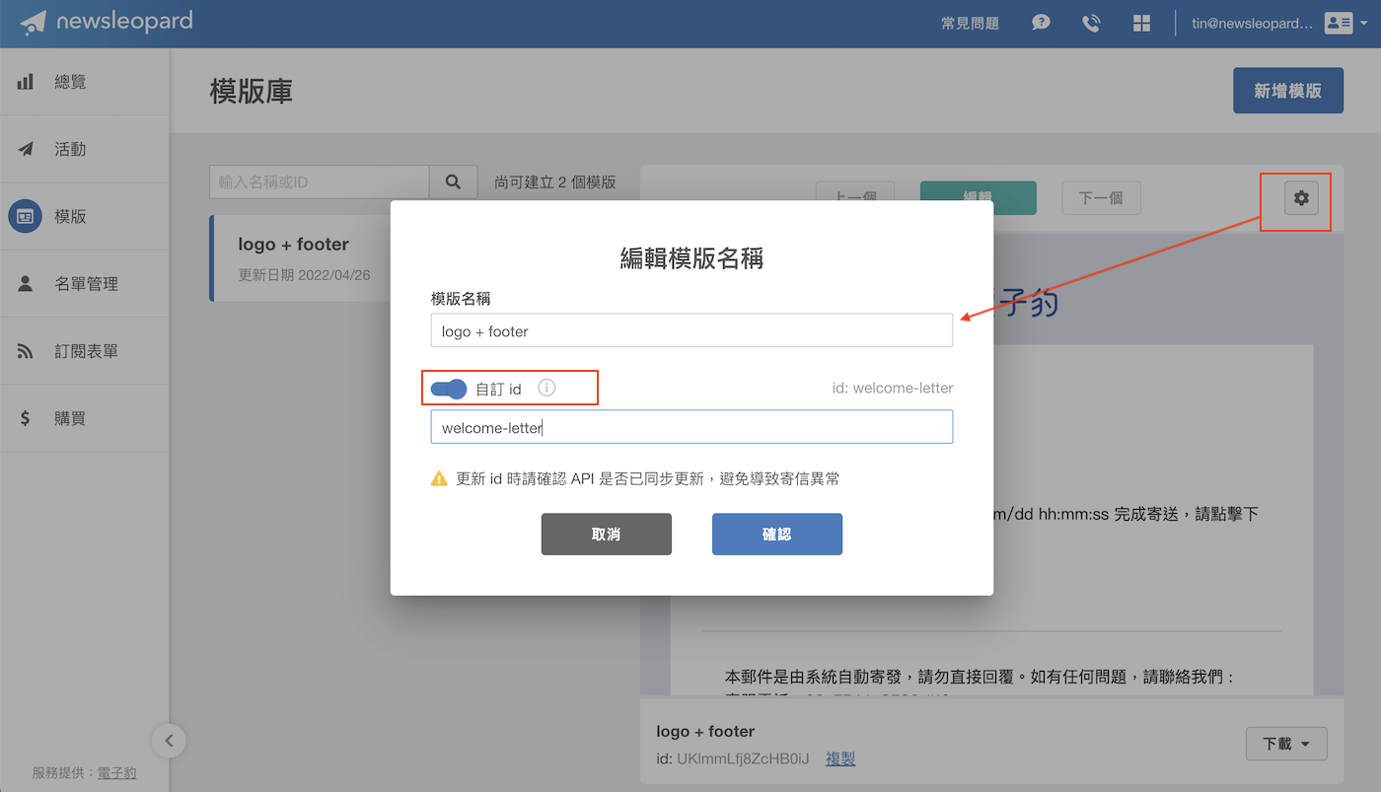Image resolution: width=1381 pixels, height=792 pixels.
Task: Click the 名單管理 person icon
Action: (x=26, y=283)
